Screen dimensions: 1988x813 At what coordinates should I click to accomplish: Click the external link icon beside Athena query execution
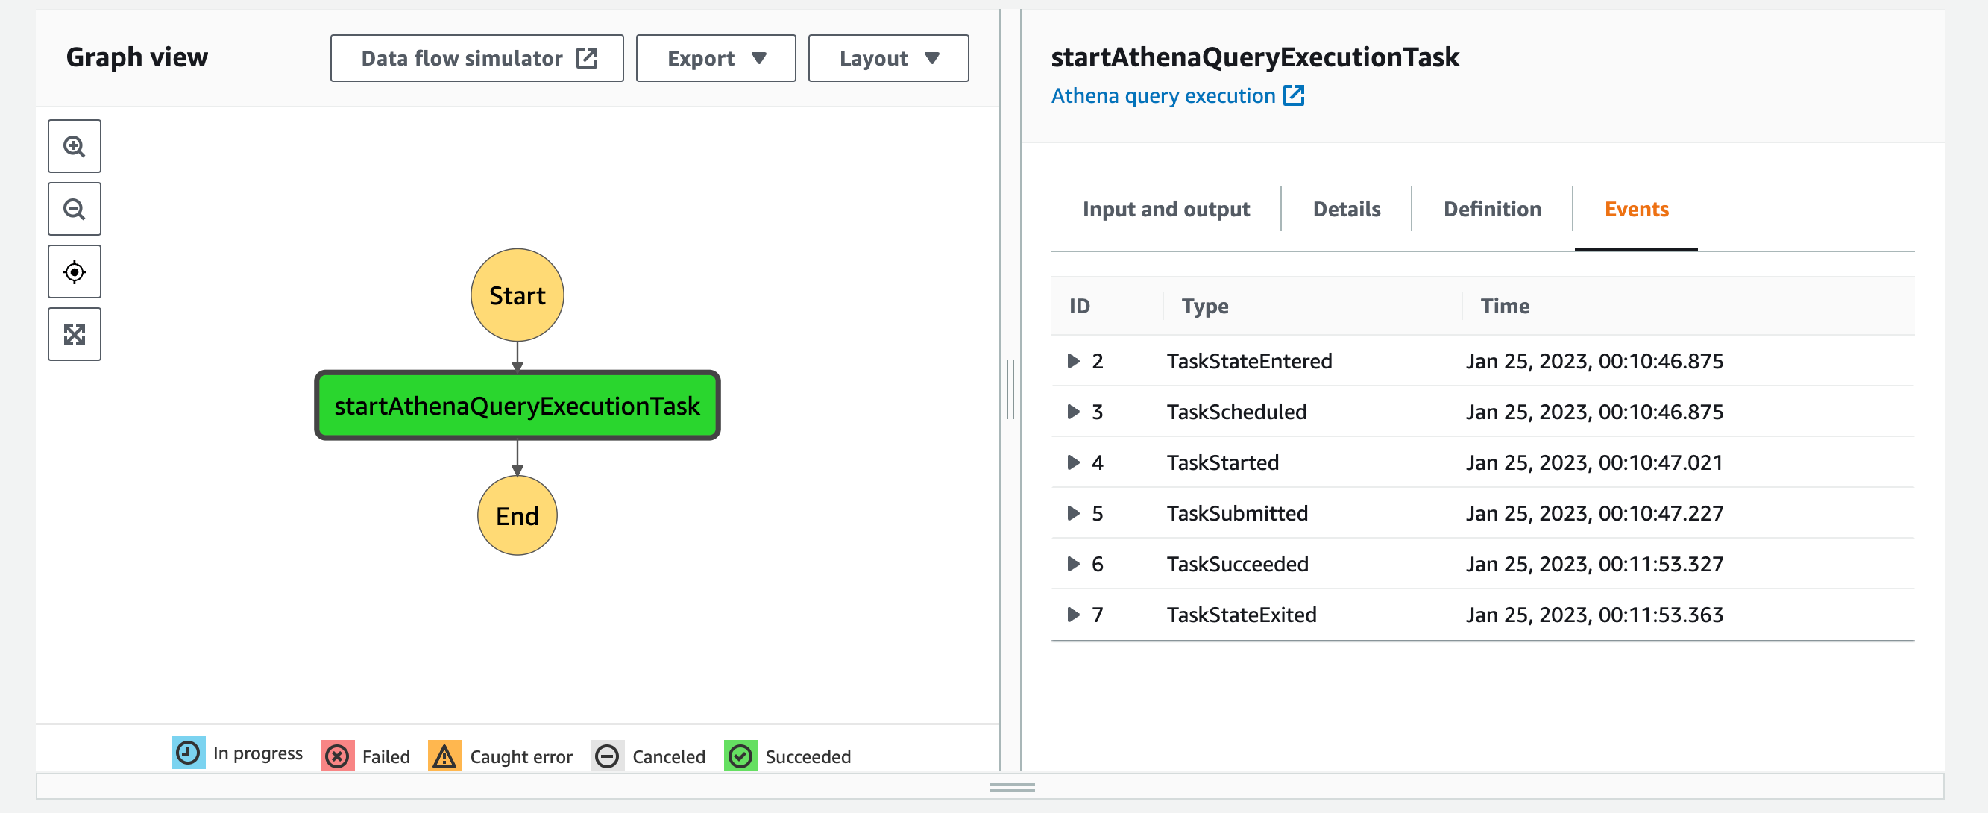point(1294,95)
